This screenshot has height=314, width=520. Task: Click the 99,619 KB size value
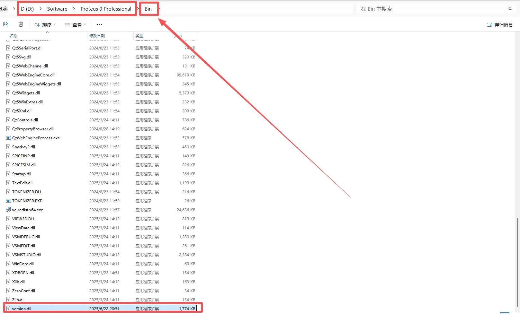click(186, 75)
